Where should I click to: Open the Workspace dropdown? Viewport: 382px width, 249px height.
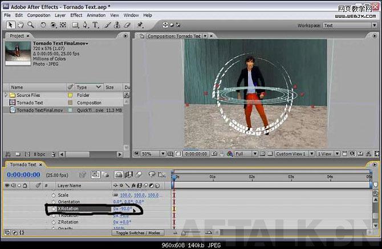350,25
